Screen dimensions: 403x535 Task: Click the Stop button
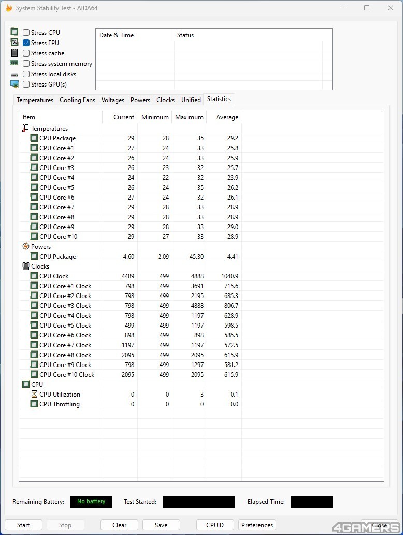coord(65,525)
